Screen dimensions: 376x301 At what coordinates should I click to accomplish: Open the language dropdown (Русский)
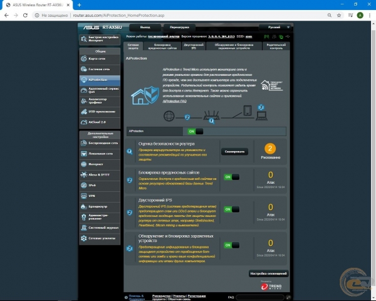click(x=275, y=27)
